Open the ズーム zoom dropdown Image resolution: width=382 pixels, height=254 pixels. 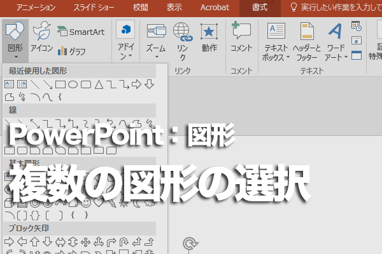(156, 41)
